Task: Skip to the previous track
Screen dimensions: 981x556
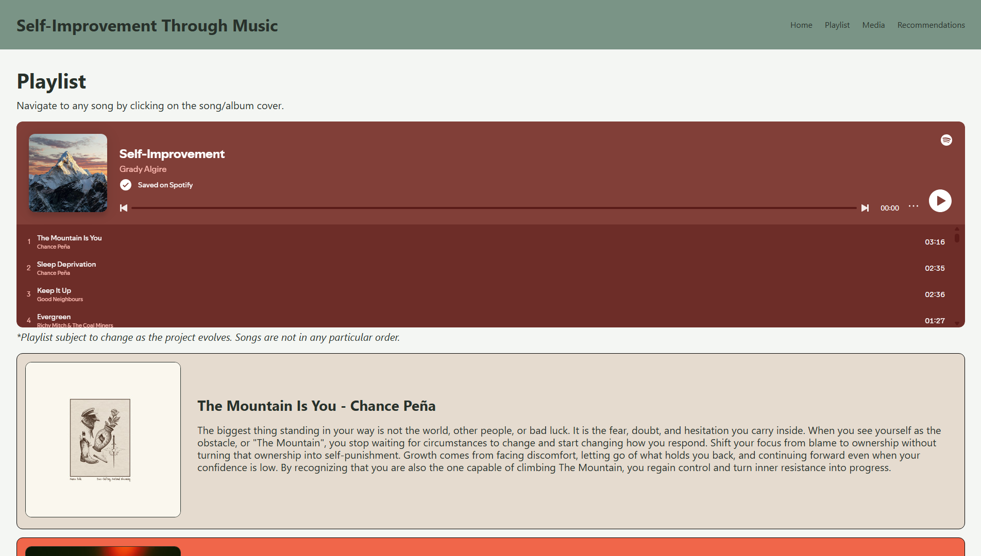Action: coord(124,208)
